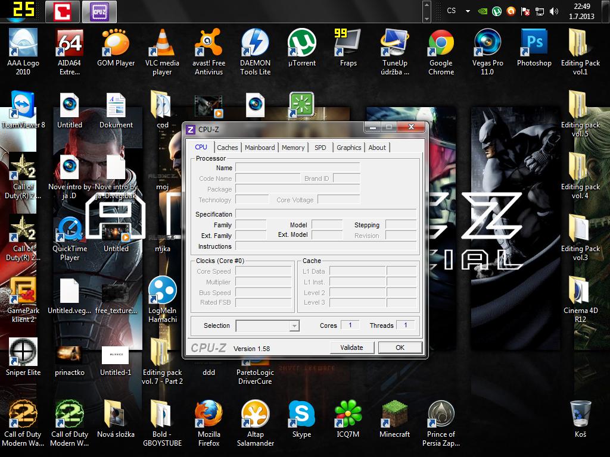Click the Validate button

coord(351,348)
